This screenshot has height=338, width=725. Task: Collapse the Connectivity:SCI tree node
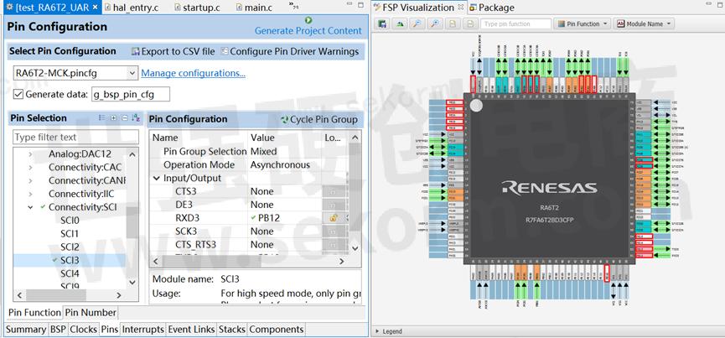click(31, 207)
